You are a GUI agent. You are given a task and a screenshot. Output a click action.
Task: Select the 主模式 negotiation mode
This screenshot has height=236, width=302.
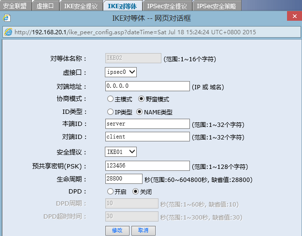pos(111,99)
